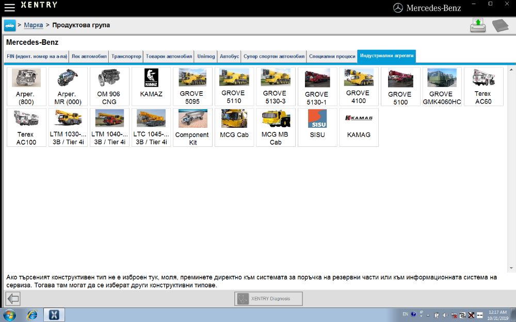Click the back arrow button

13,299
